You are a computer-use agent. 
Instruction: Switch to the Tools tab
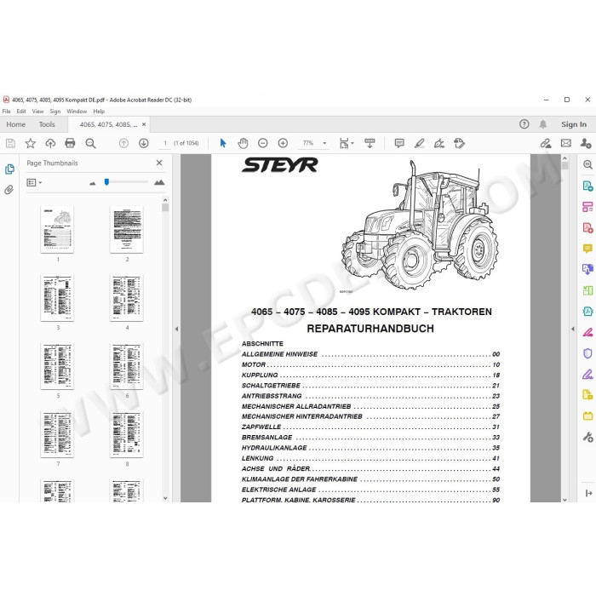pos(47,124)
